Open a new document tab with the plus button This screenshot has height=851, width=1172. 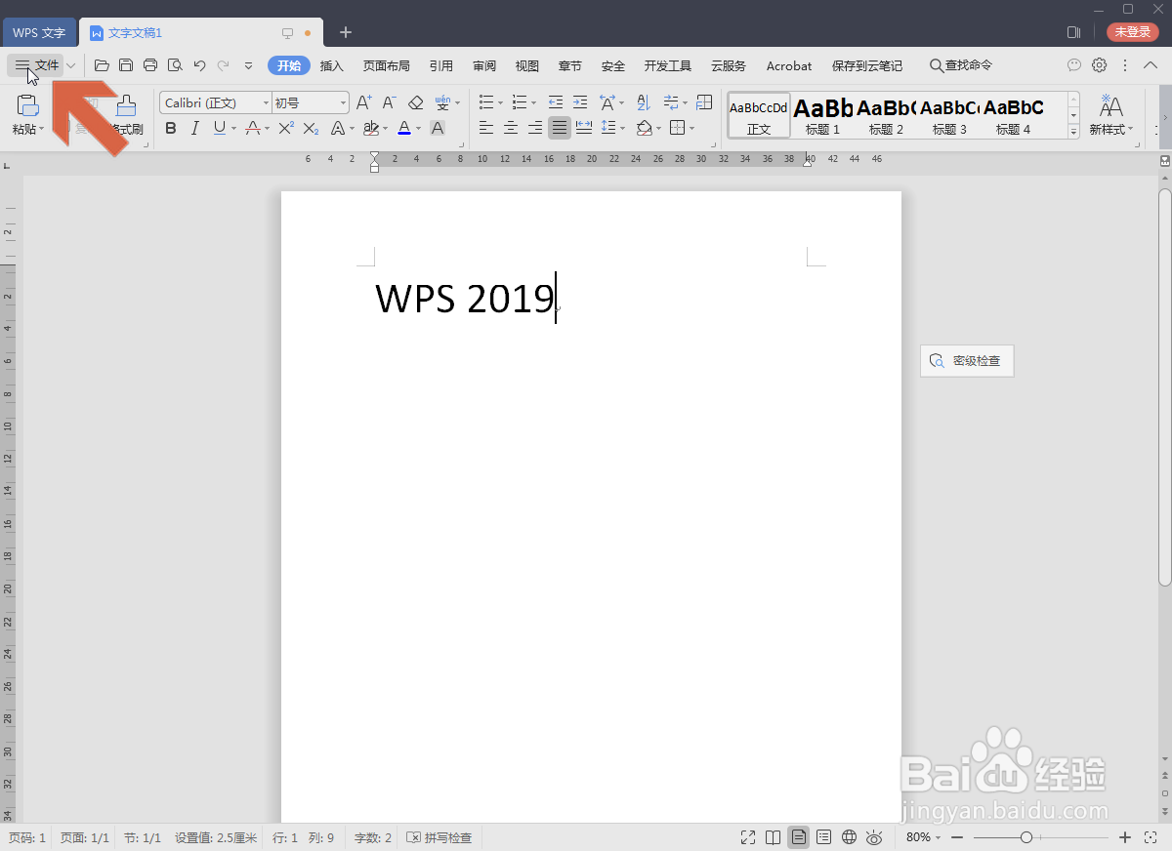345,32
